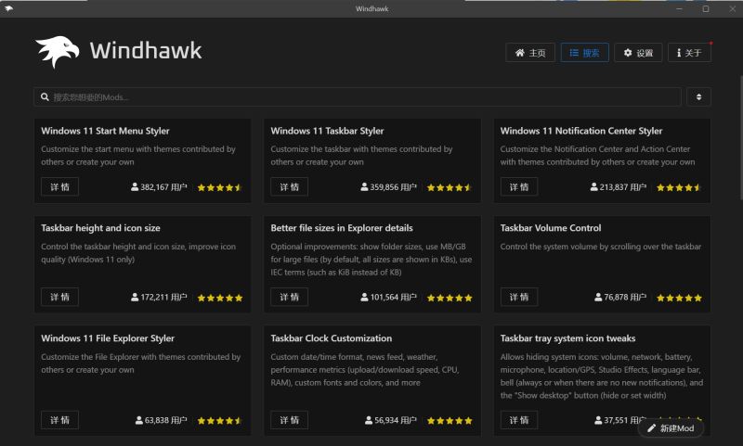Open details for Better file sizes in Explorer
743x446 pixels.
click(289, 297)
